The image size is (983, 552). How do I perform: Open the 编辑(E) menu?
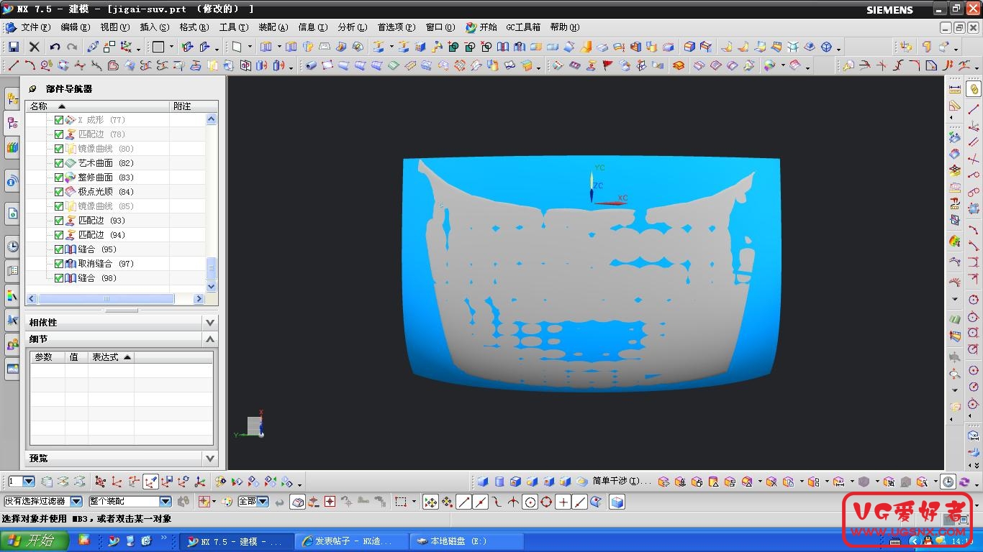coord(76,27)
